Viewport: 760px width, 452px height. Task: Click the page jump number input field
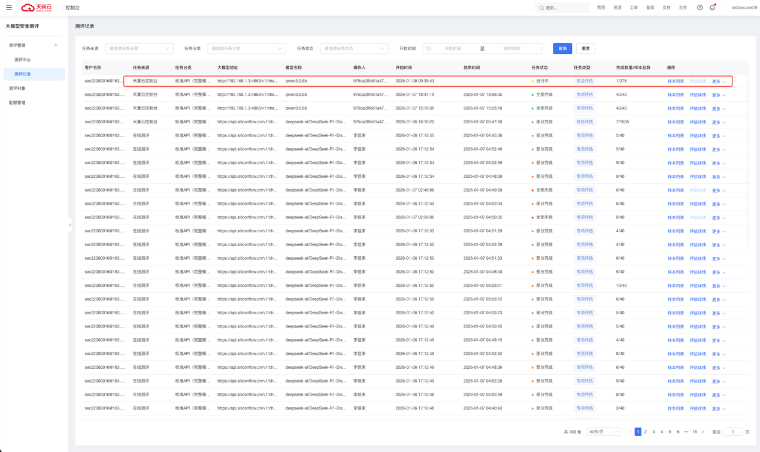pyautogui.click(x=732, y=432)
